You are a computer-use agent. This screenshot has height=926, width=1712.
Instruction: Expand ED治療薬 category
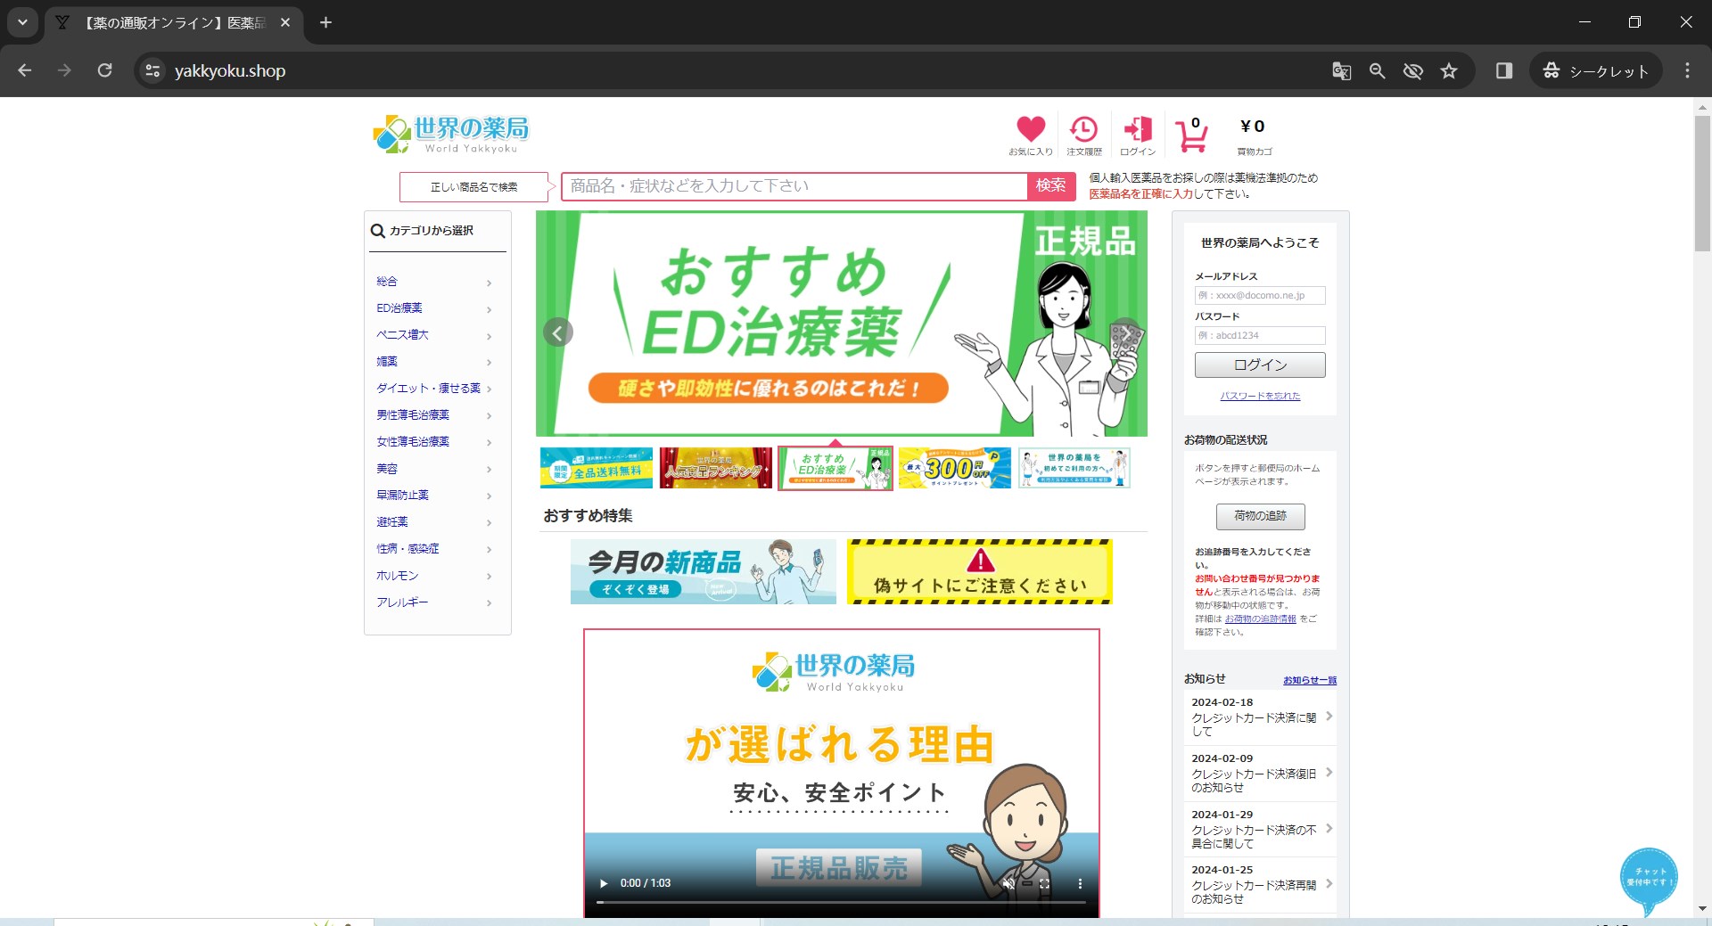[x=435, y=308]
